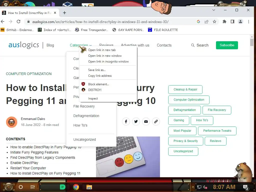Open the notification center icon
Viewport: 256px width, 192px height.
coord(246,187)
